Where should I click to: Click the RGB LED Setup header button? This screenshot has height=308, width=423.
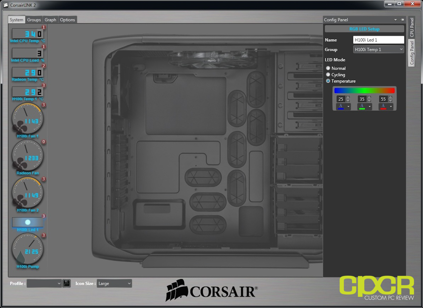point(364,29)
